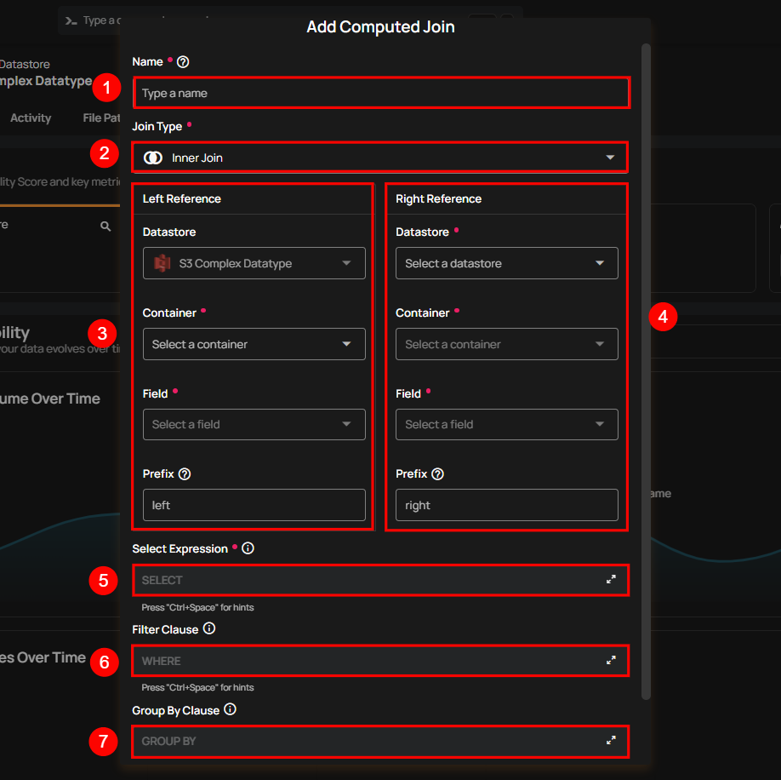781x780 pixels.
Task: Click the help icon beside left Prefix
Action: coord(185,474)
